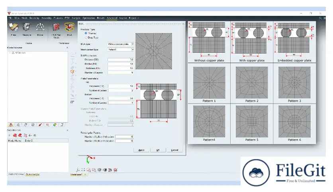Select the first highlighted Model Browser bottom tab icon
The image size is (333, 192).
11,125
